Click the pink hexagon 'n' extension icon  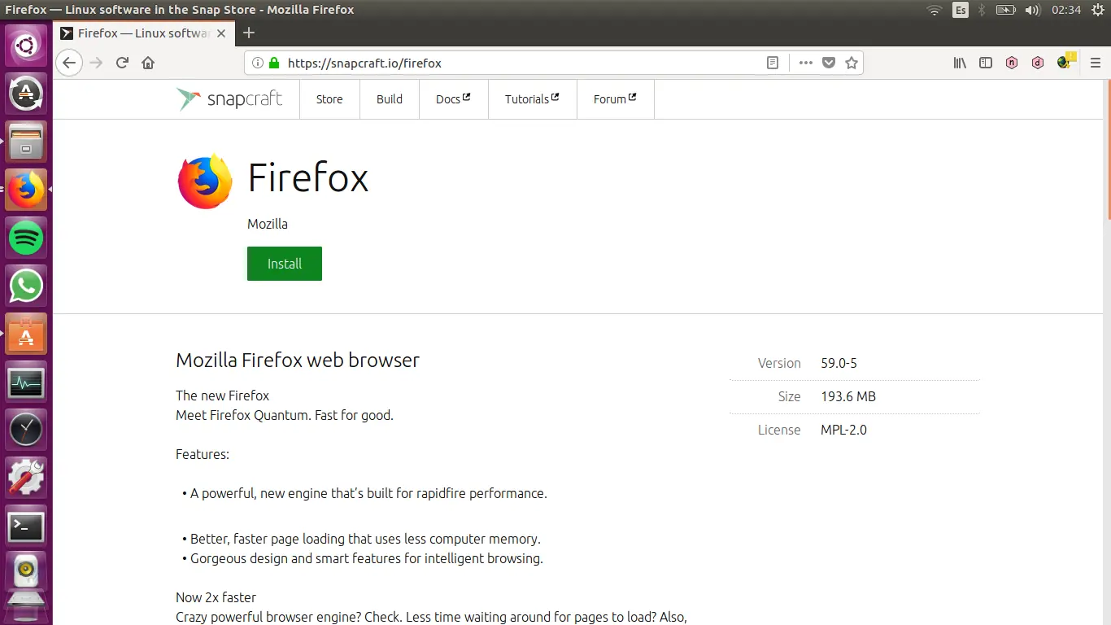[x=1012, y=63]
